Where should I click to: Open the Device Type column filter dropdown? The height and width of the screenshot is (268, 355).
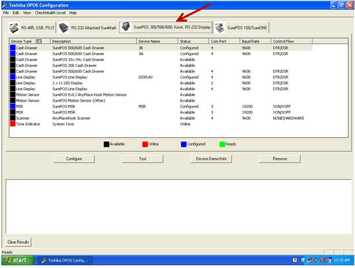[39, 41]
